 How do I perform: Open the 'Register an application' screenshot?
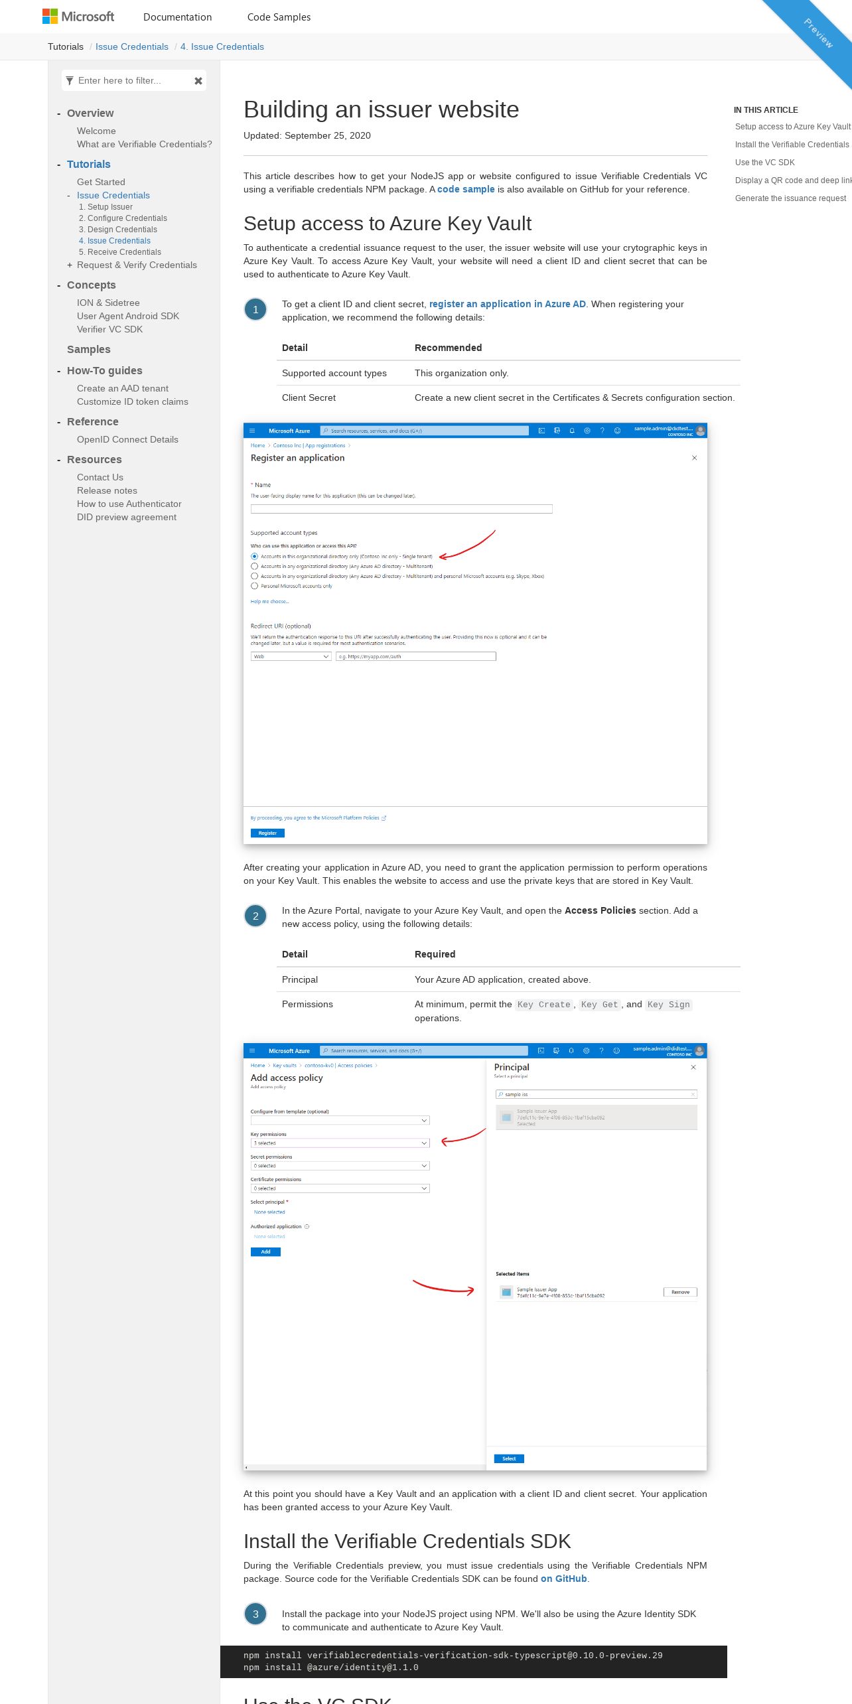pyautogui.click(x=475, y=634)
